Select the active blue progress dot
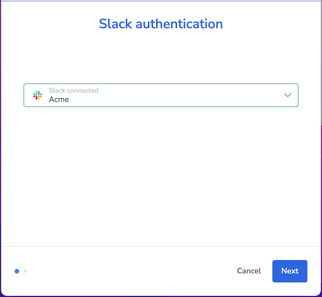 17,271
